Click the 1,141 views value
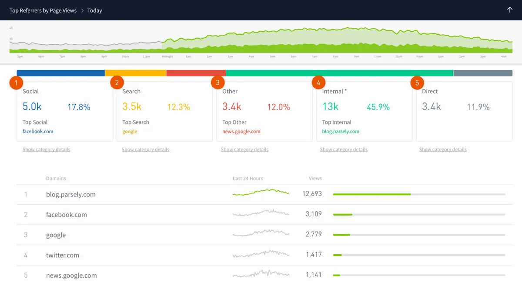 pos(314,275)
